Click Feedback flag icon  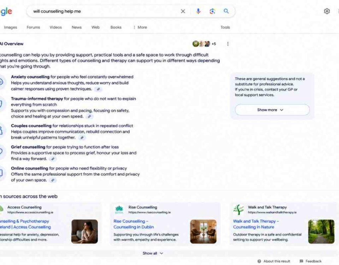pos(301,261)
